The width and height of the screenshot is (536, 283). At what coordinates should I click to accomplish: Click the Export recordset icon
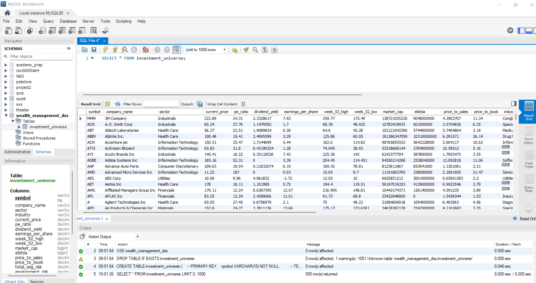200,104
